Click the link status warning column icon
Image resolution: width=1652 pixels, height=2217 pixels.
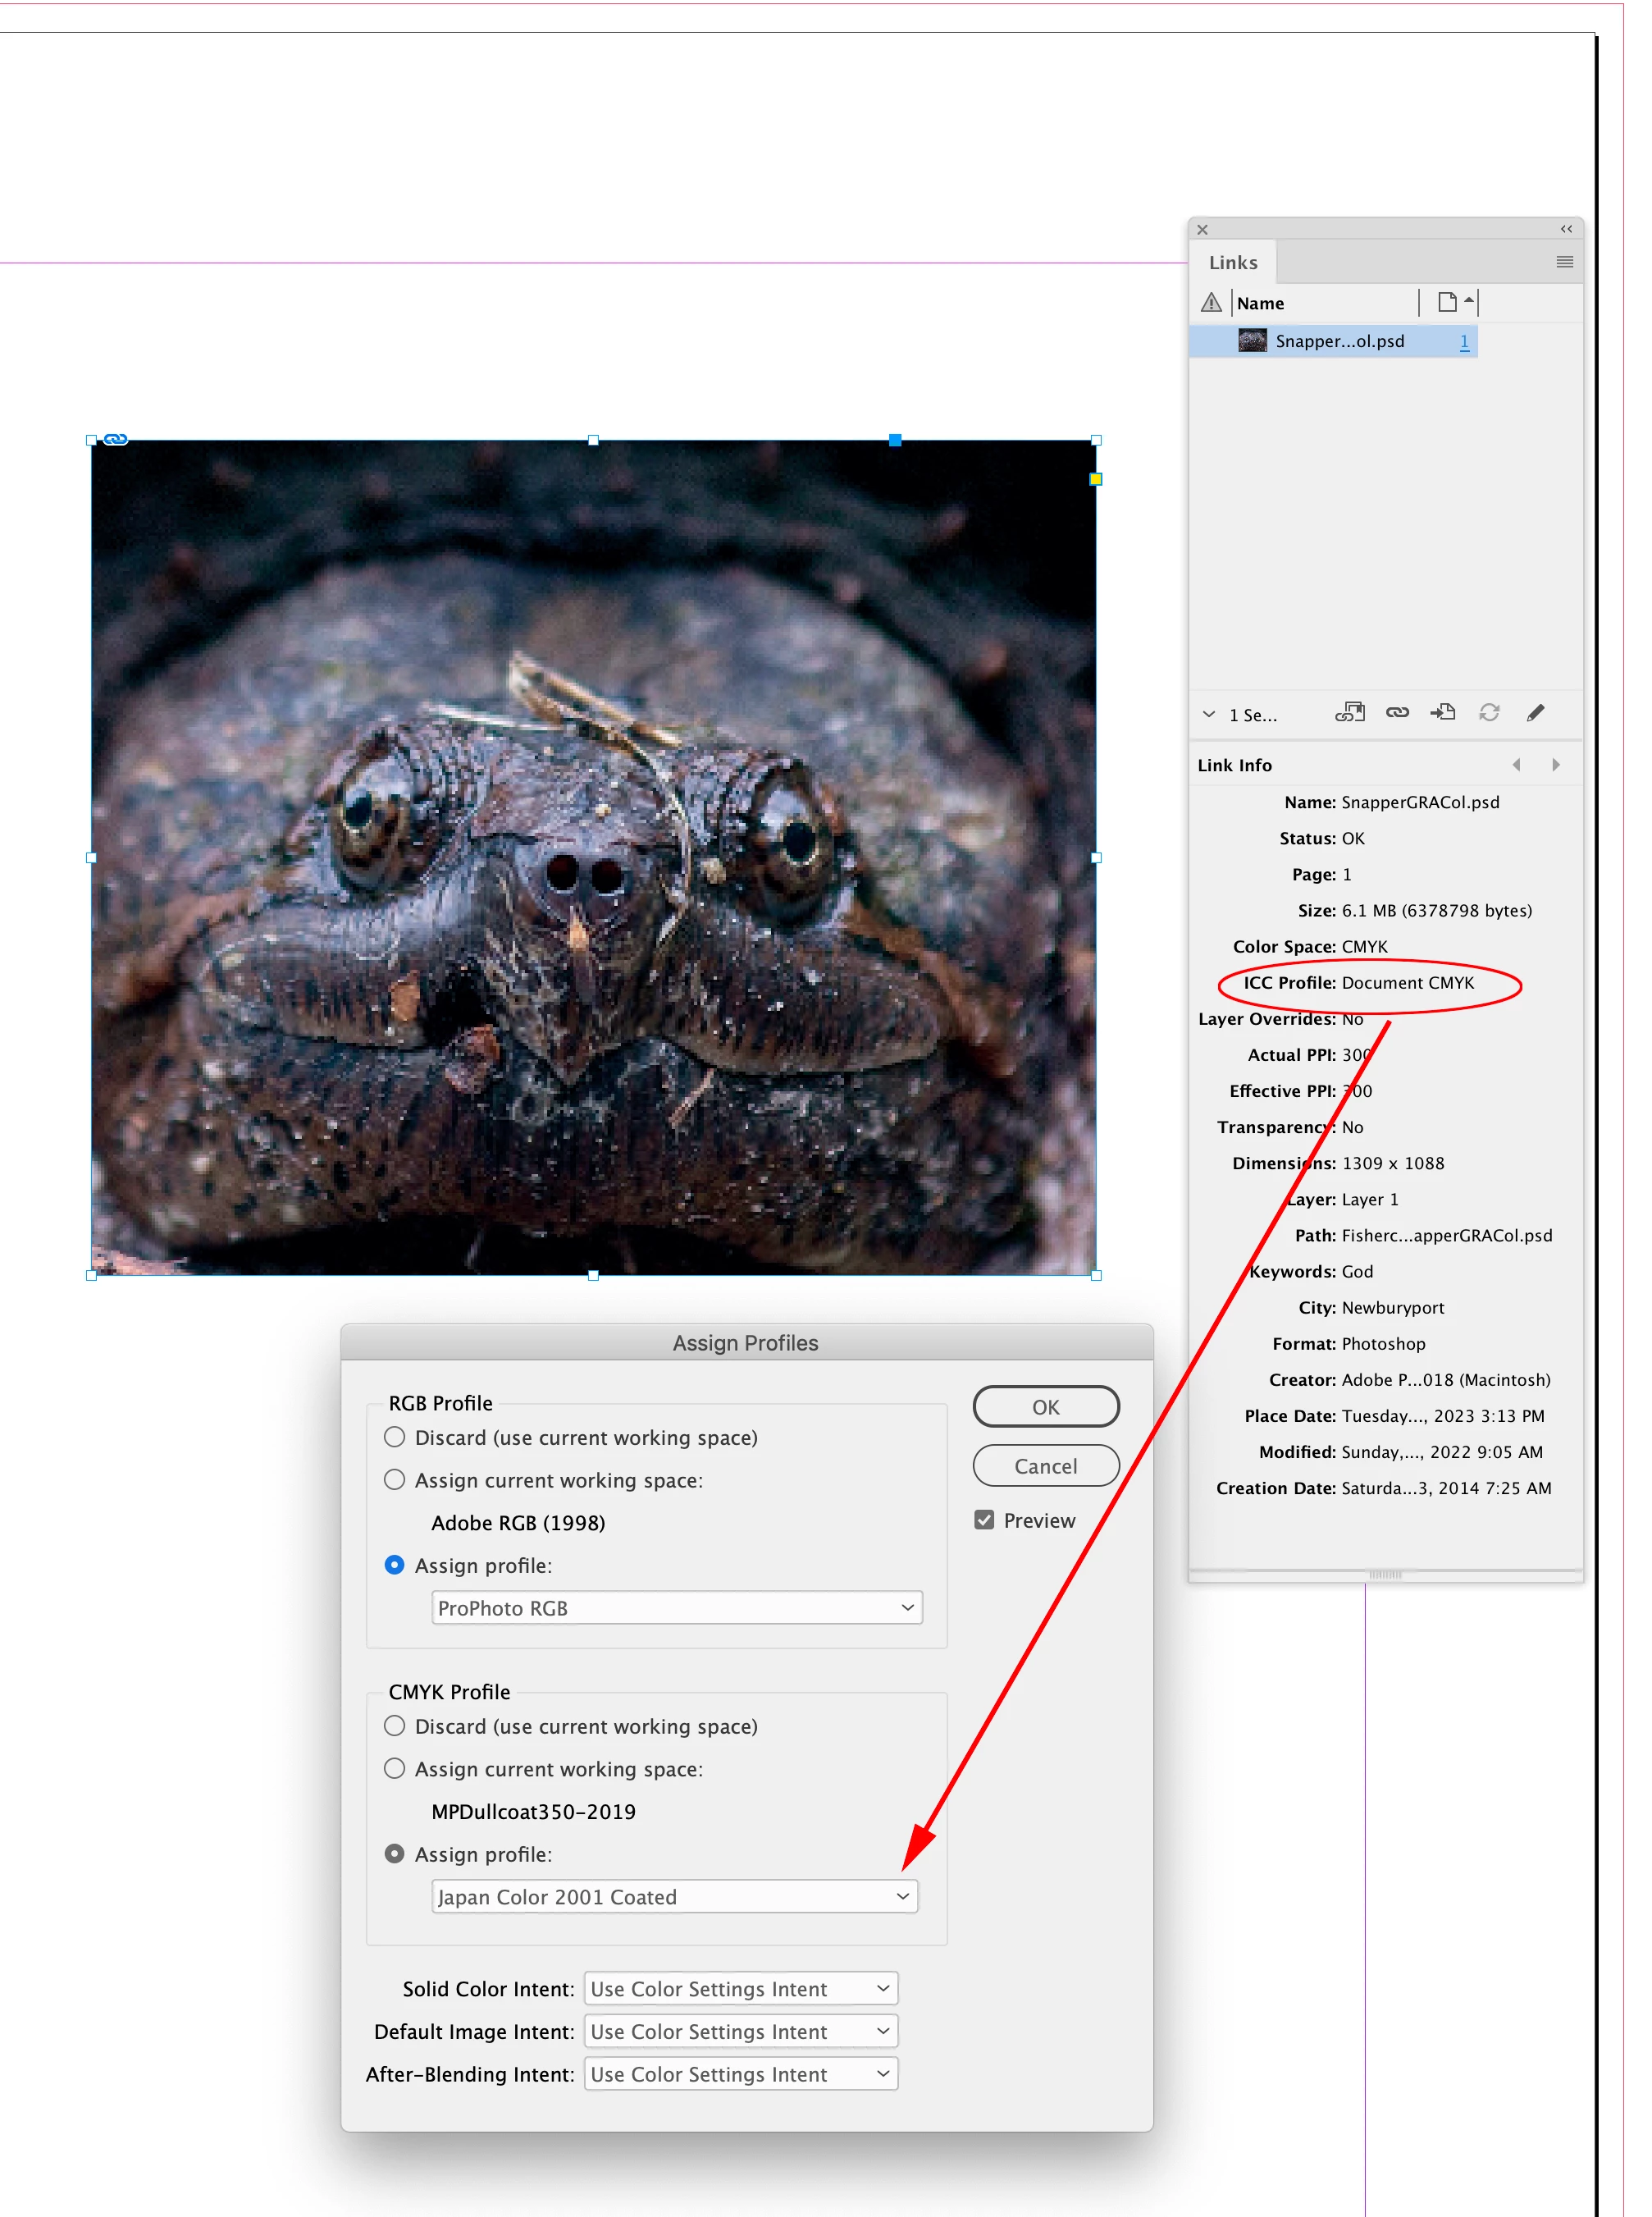pos(1211,302)
